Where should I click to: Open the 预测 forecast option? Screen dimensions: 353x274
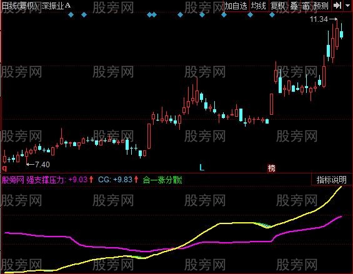pos(321,6)
